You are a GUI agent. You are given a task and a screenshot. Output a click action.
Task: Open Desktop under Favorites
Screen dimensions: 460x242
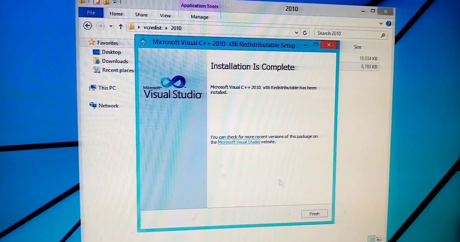pos(111,52)
